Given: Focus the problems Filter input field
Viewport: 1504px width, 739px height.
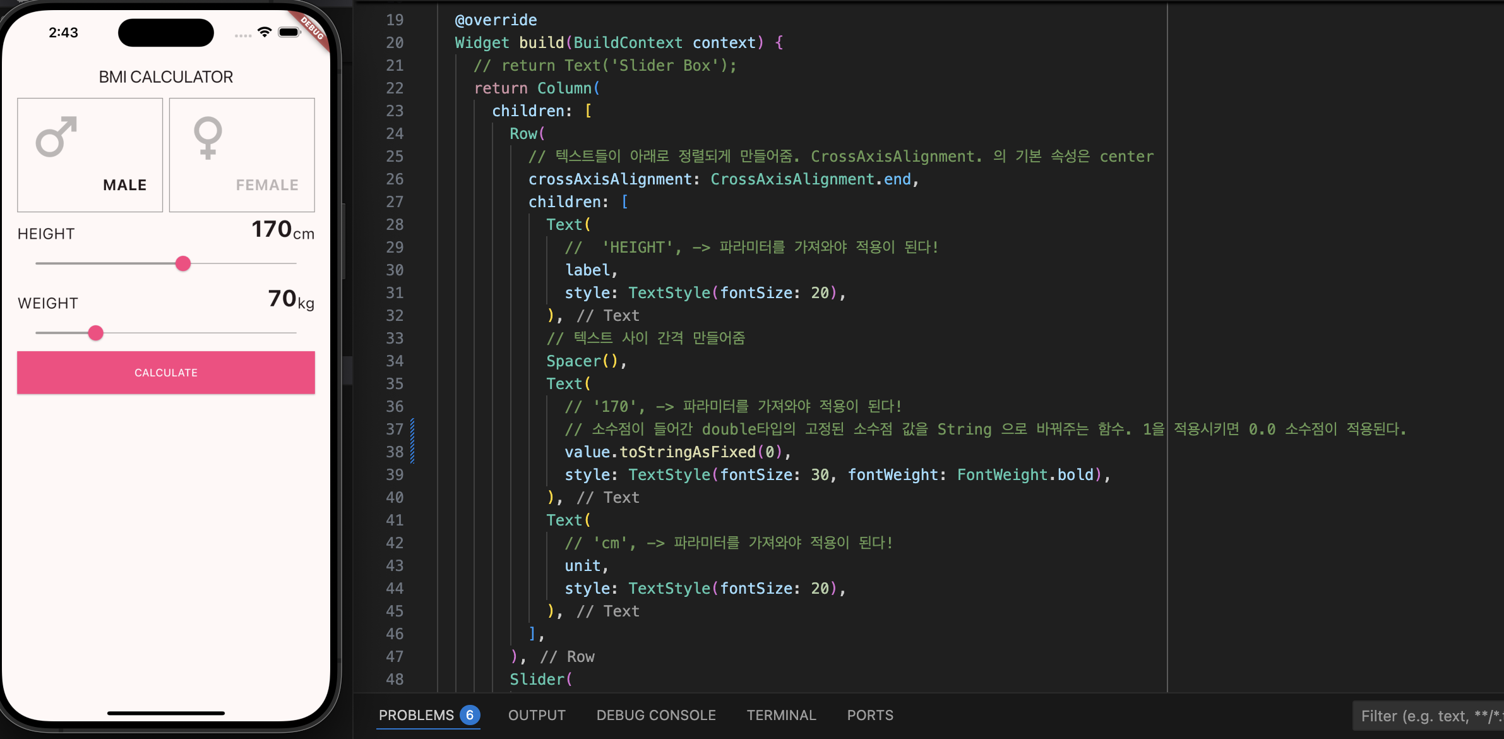Looking at the screenshot, I should click(1428, 716).
